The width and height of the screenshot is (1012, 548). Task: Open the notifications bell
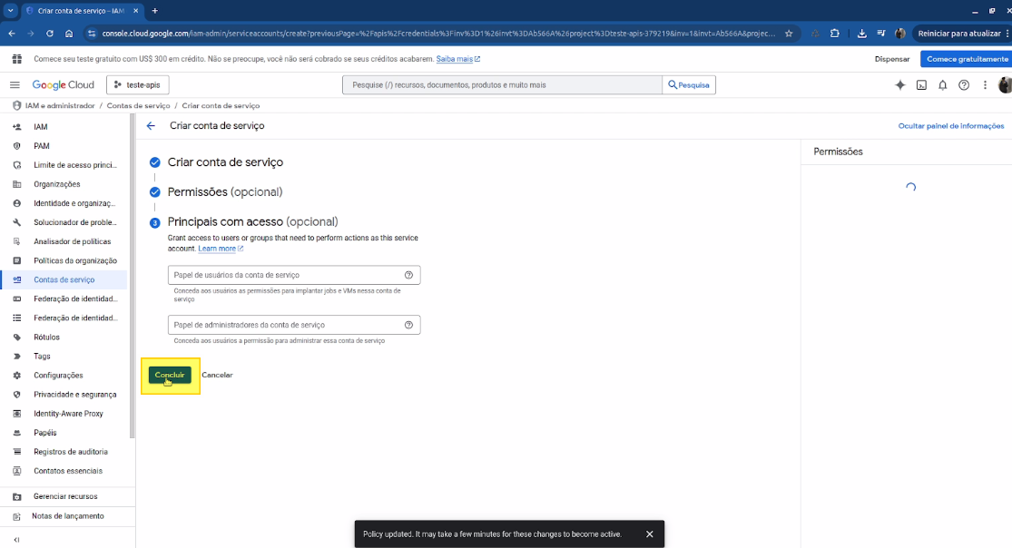click(x=942, y=84)
